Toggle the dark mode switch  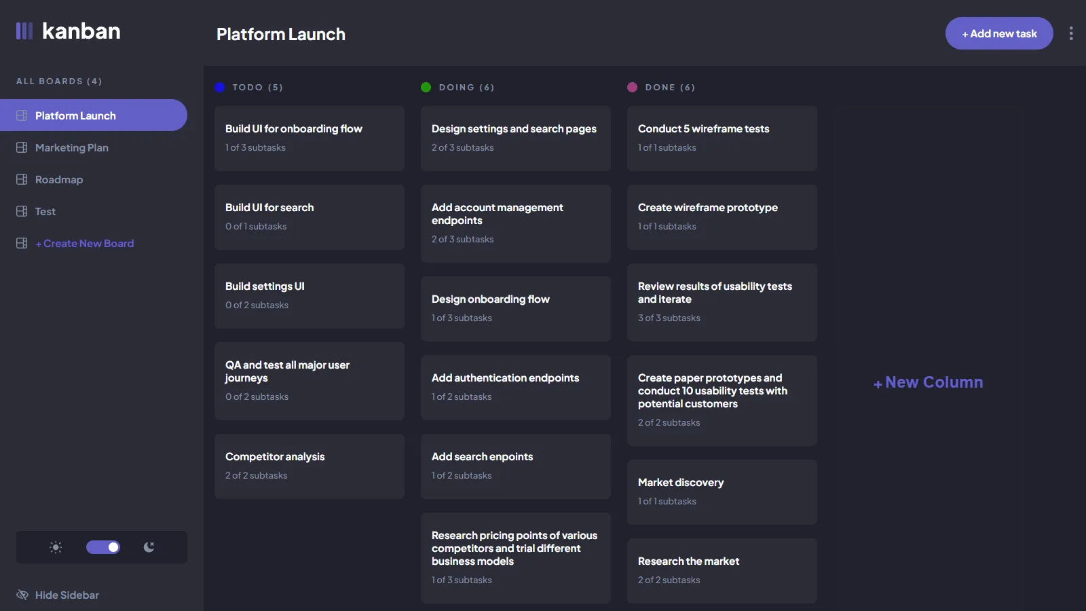click(x=103, y=547)
